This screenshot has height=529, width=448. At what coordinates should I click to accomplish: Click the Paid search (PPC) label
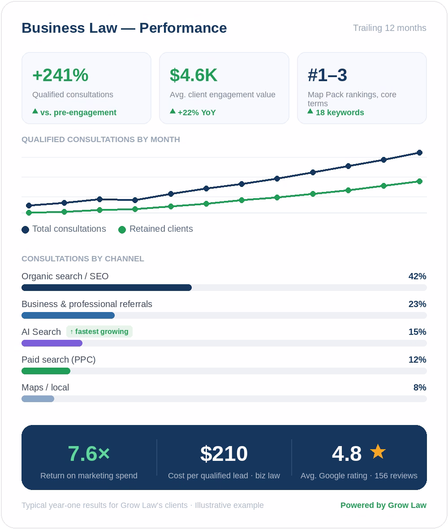(x=59, y=360)
